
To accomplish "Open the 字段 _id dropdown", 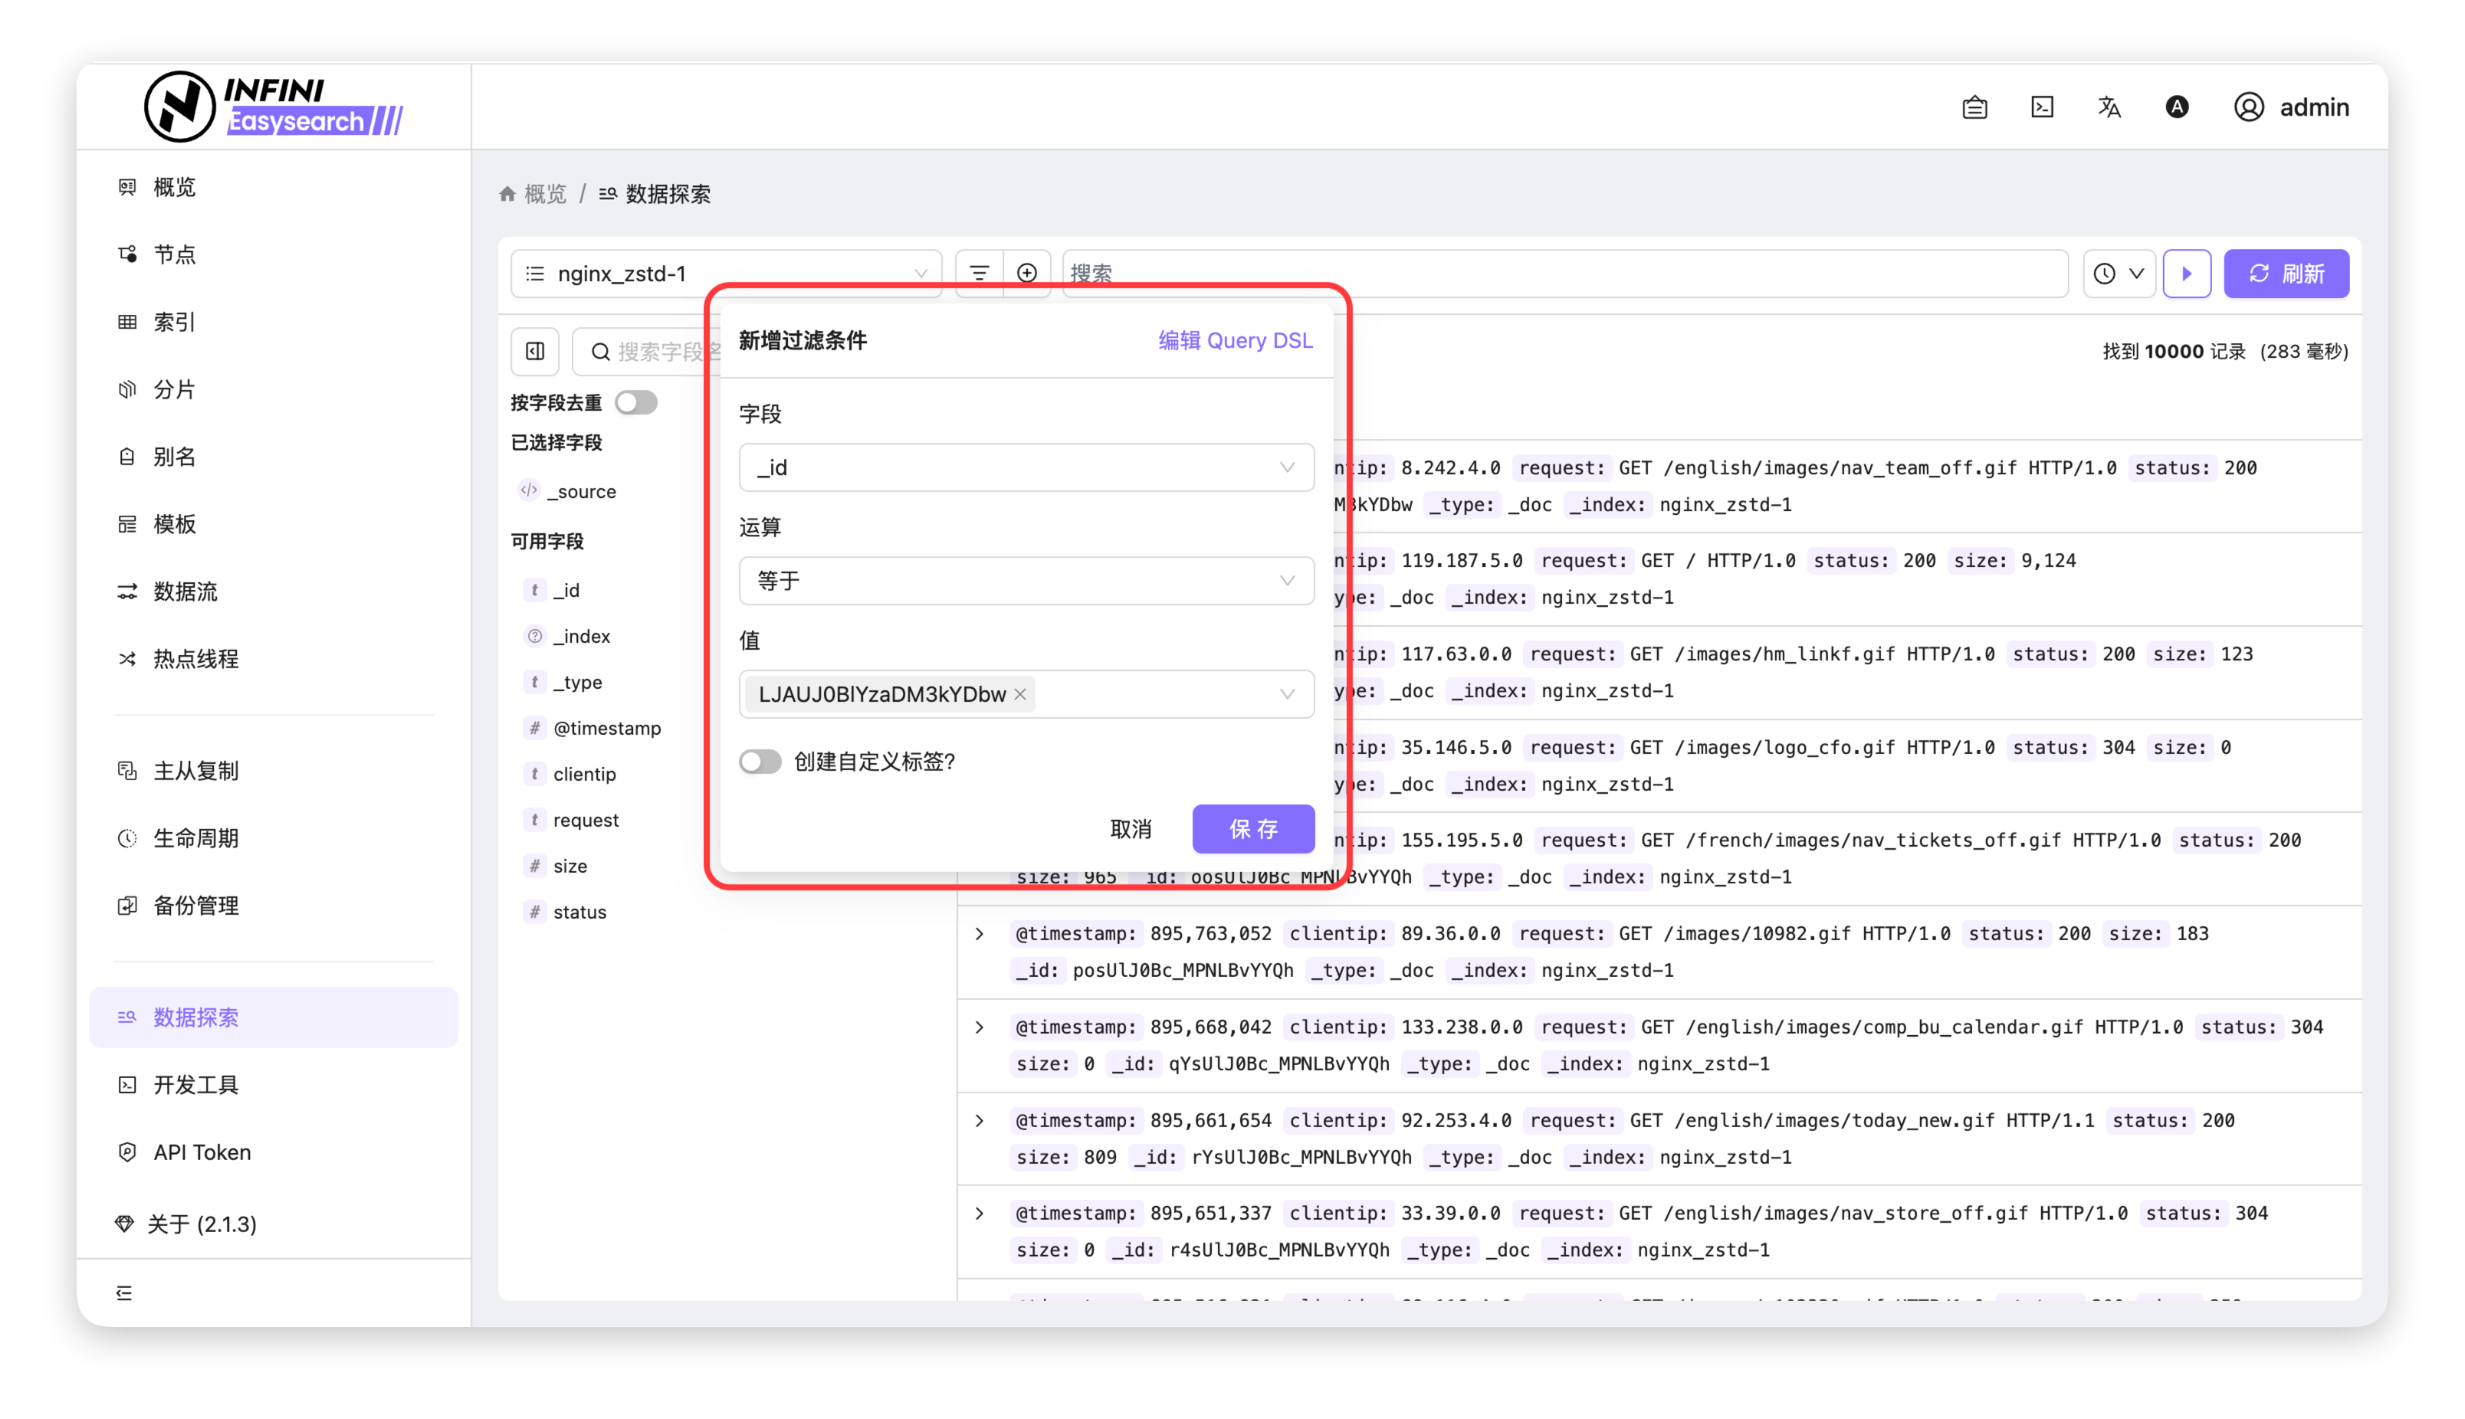I will 1026,468.
